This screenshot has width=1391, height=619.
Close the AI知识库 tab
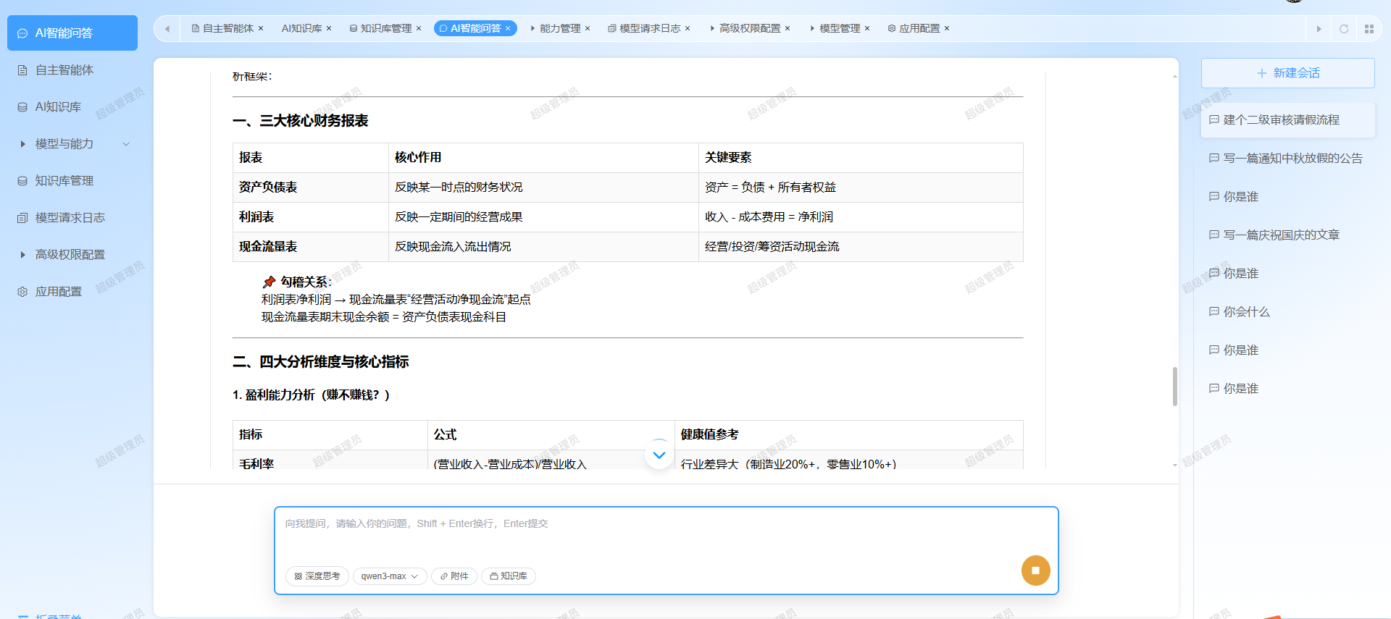click(329, 29)
